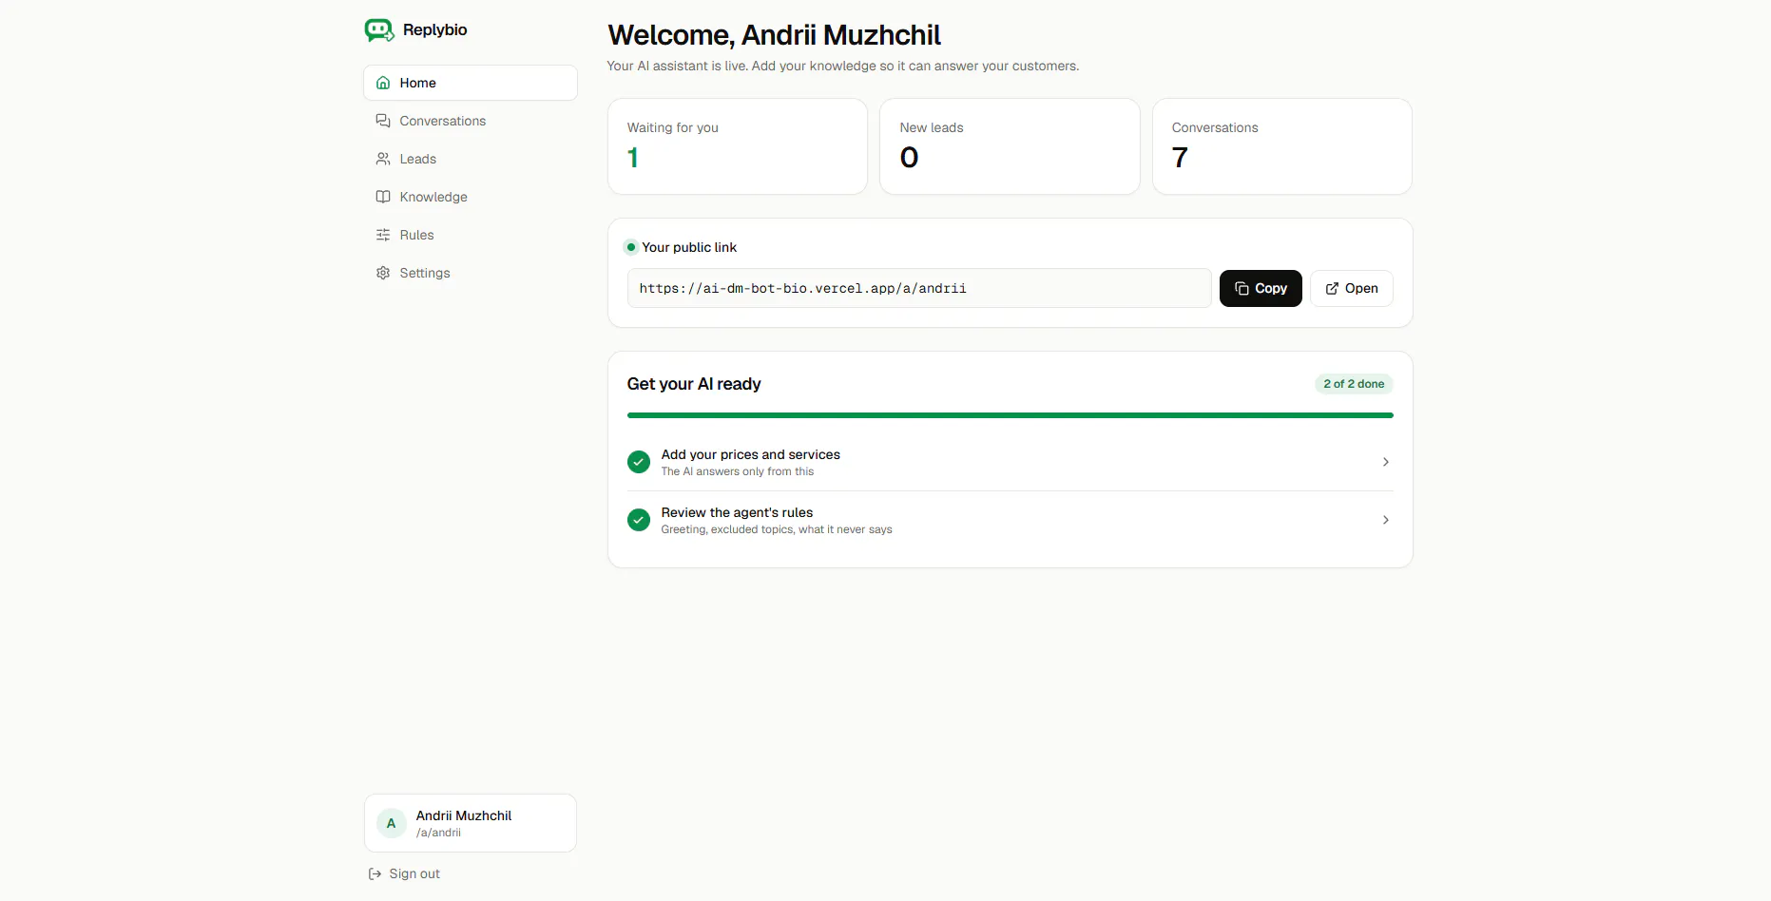
Task: Click the 'Greeting, excluded topics' description text
Action: [777, 529]
